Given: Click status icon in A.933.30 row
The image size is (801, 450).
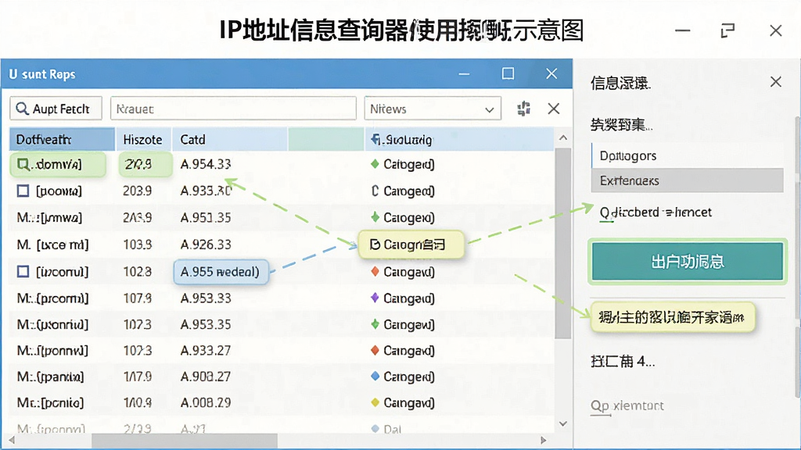Looking at the screenshot, I should (x=375, y=191).
